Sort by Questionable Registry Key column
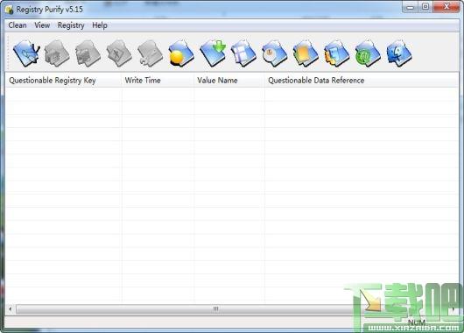The image size is (464, 333). pos(63,81)
